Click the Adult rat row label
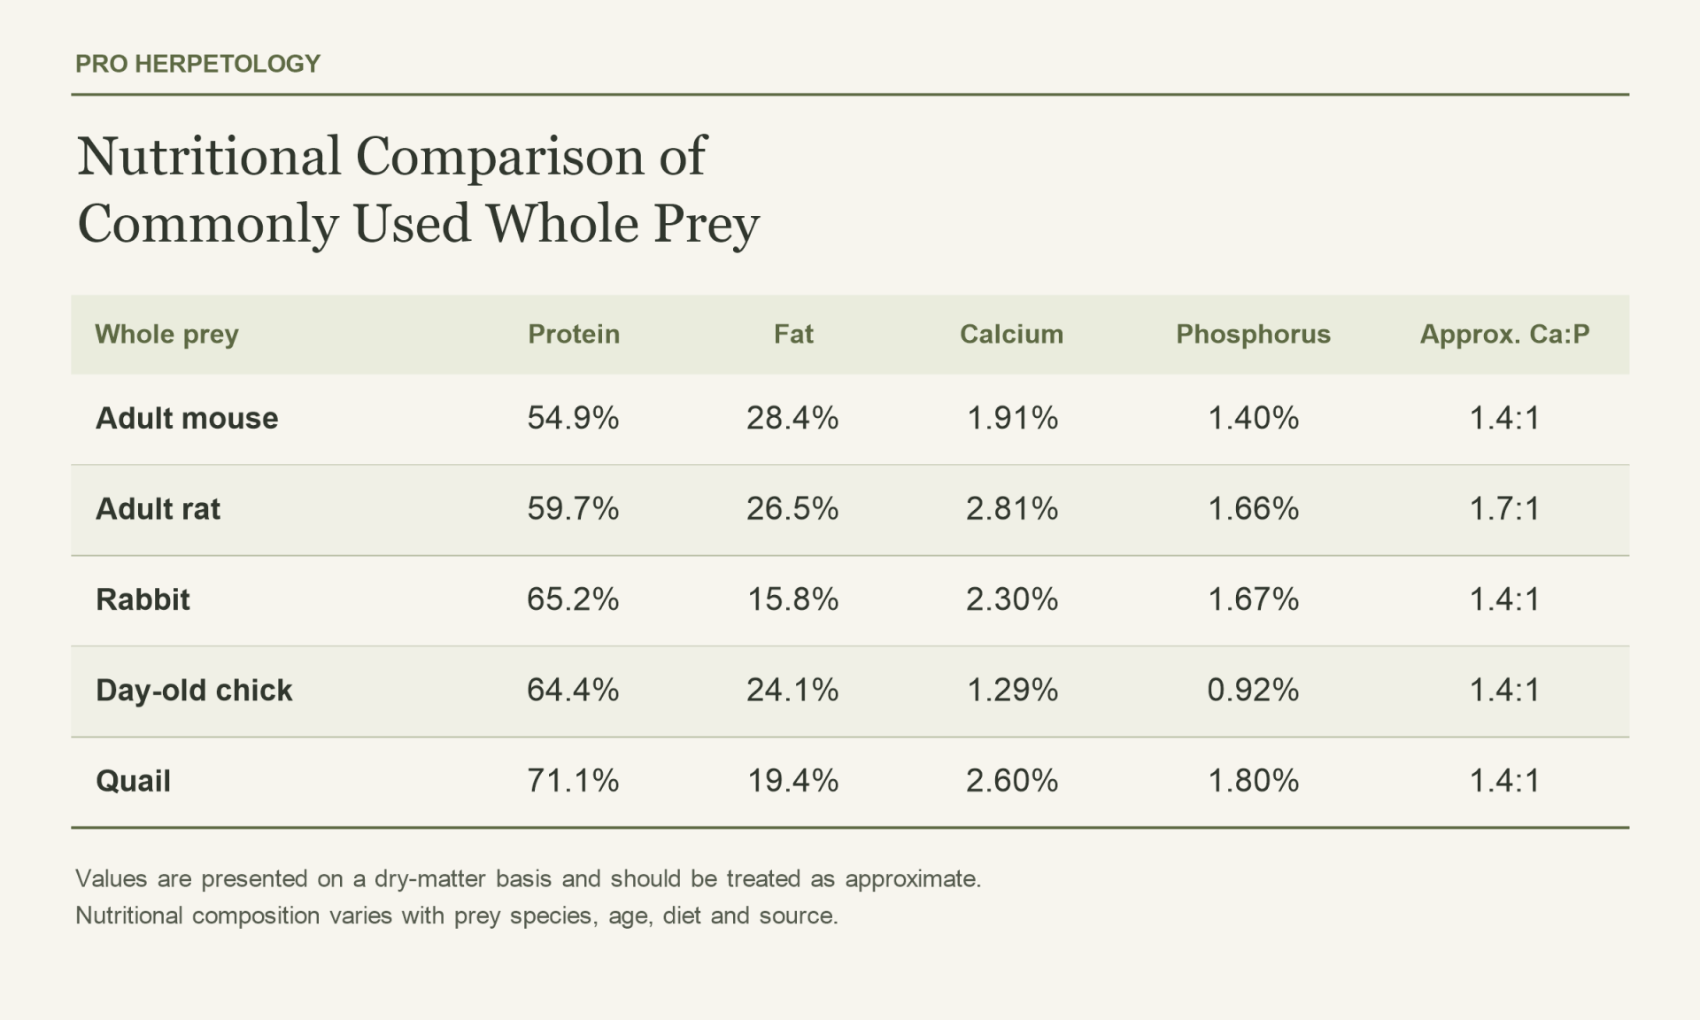Image resolution: width=1700 pixels, height=1020 pixels. 158,509
